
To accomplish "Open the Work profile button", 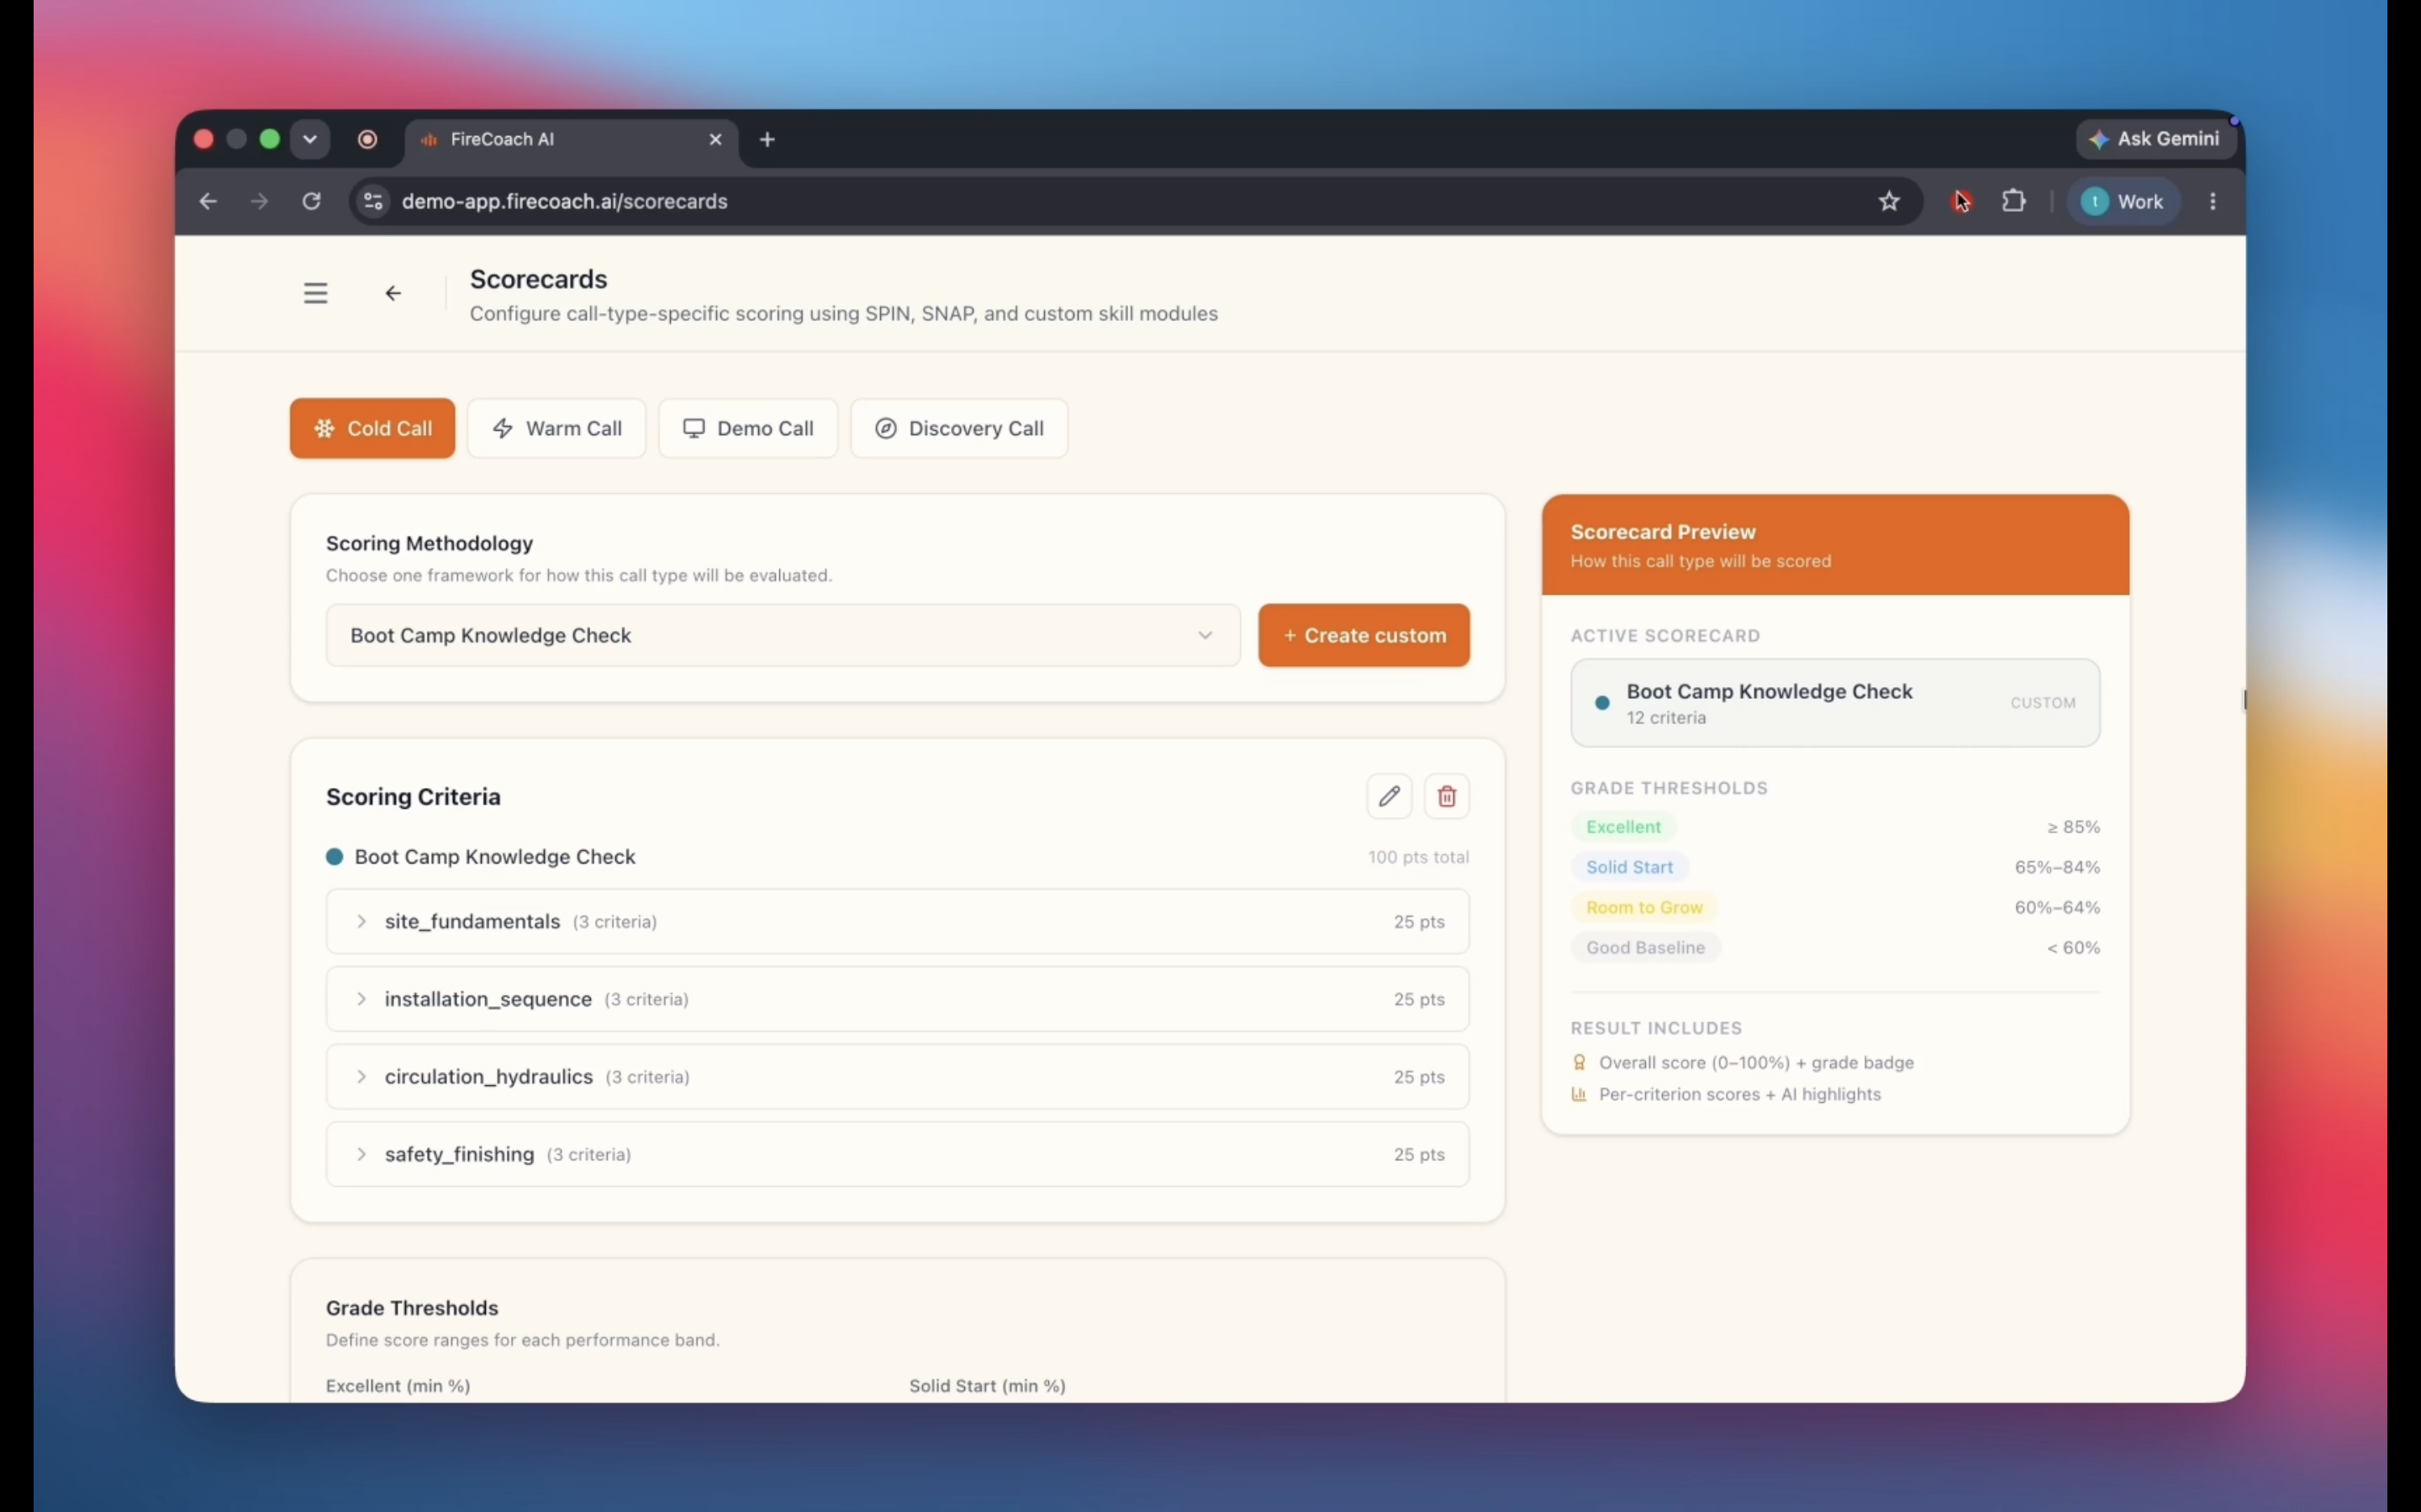I will coord(2123,201).
